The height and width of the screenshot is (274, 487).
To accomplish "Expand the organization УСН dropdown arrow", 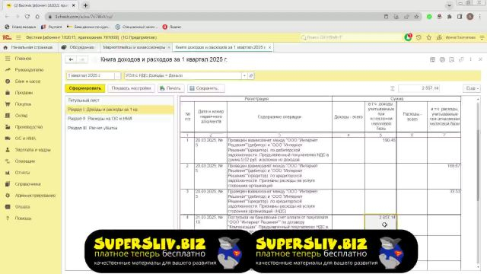I will (x=244, y=75).
